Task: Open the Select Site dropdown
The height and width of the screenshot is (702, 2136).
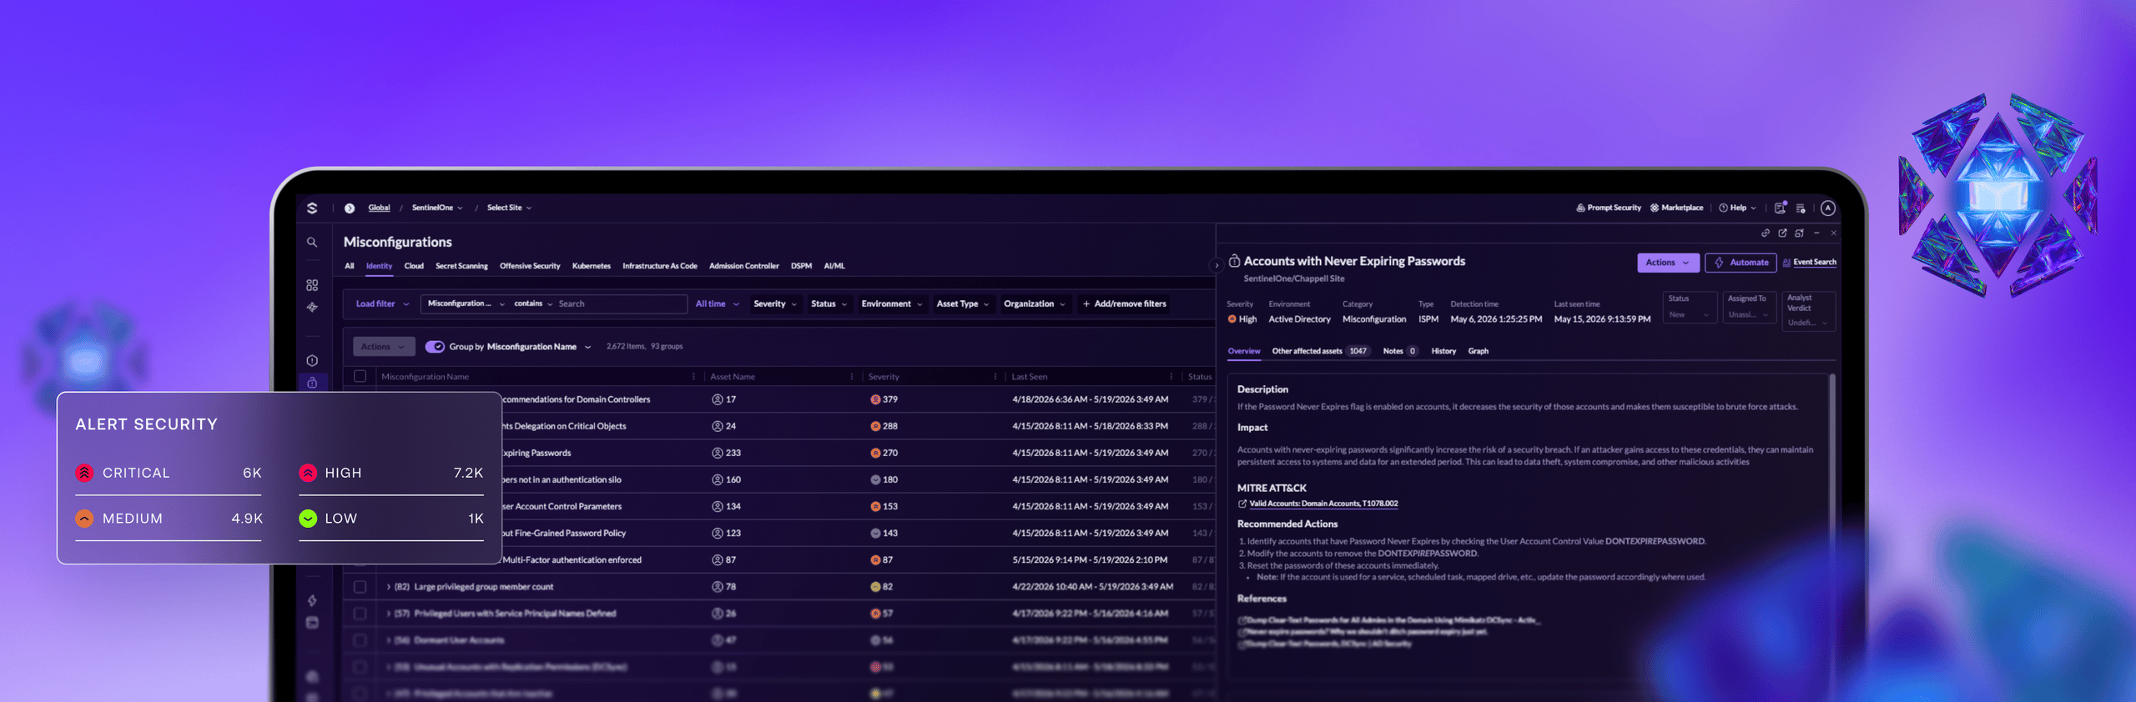Action: pyautogui.click(x=509, y=208)
